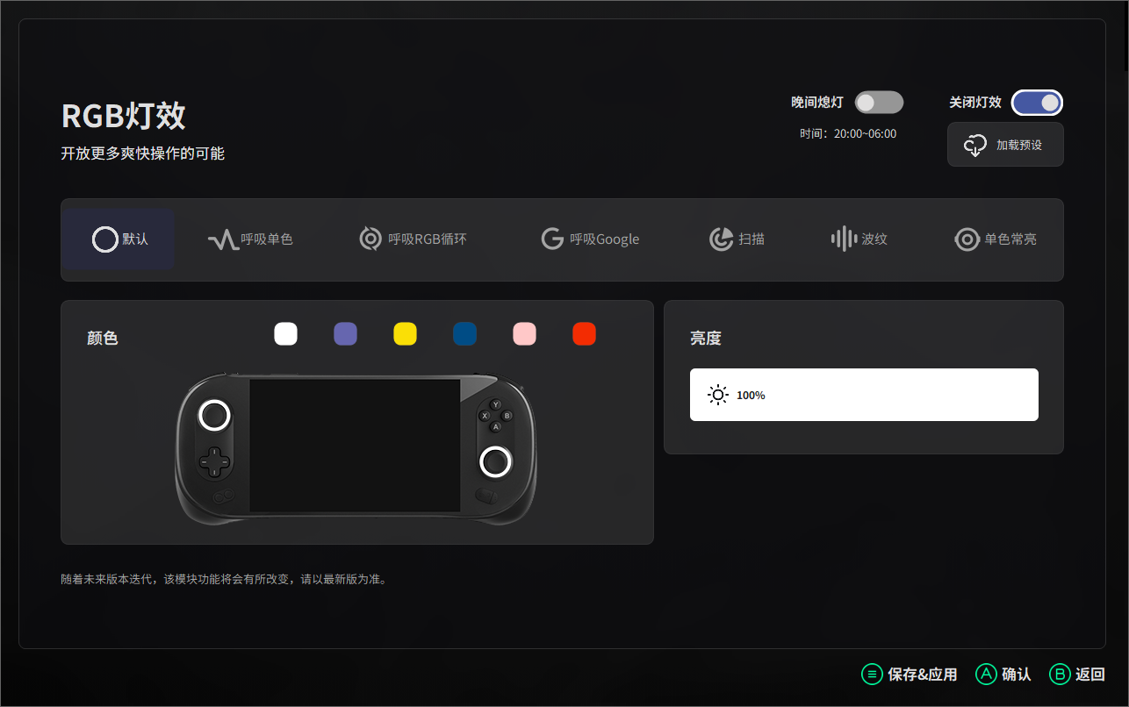
Task: Select the 单色常亮 ring icon
Action: 967,239
